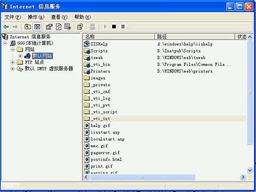Click the Up one level folder icon
This screenshot has height=192, width=256.
[28, 27]
